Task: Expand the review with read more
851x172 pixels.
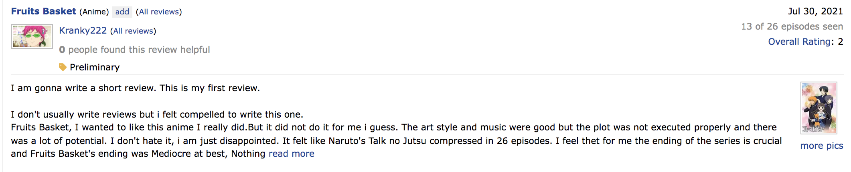Action: (x=291, y=154)
